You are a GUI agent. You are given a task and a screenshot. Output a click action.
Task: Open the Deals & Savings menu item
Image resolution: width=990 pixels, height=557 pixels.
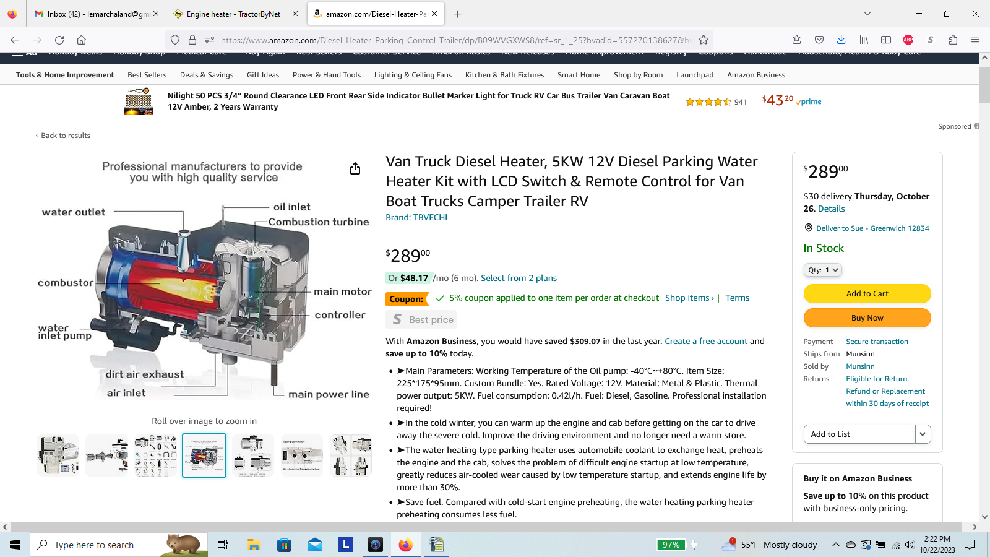coord(207,75)
